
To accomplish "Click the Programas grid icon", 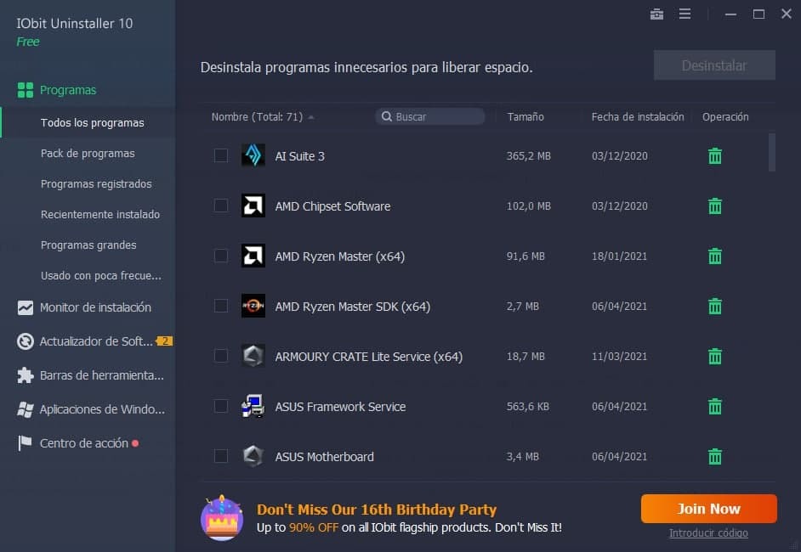I will point(25,90).
